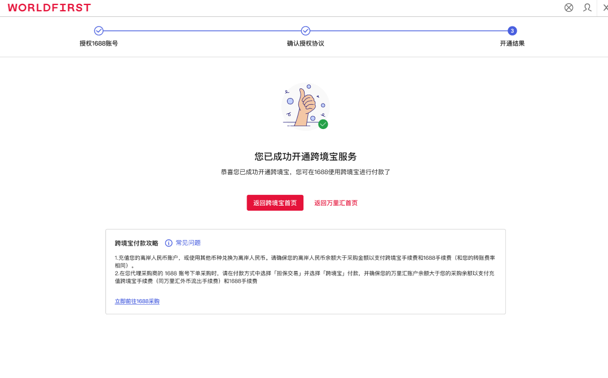
Task: Click the 授权1688账号 step checkmark
Action: [x=99, y=30]
